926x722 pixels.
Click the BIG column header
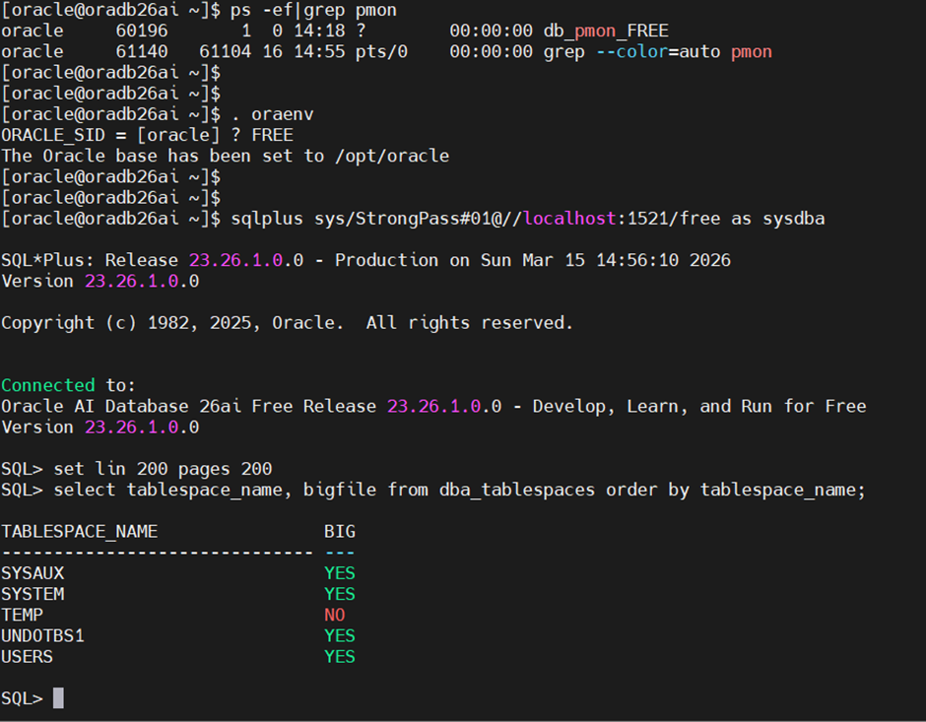click(340, 531)
